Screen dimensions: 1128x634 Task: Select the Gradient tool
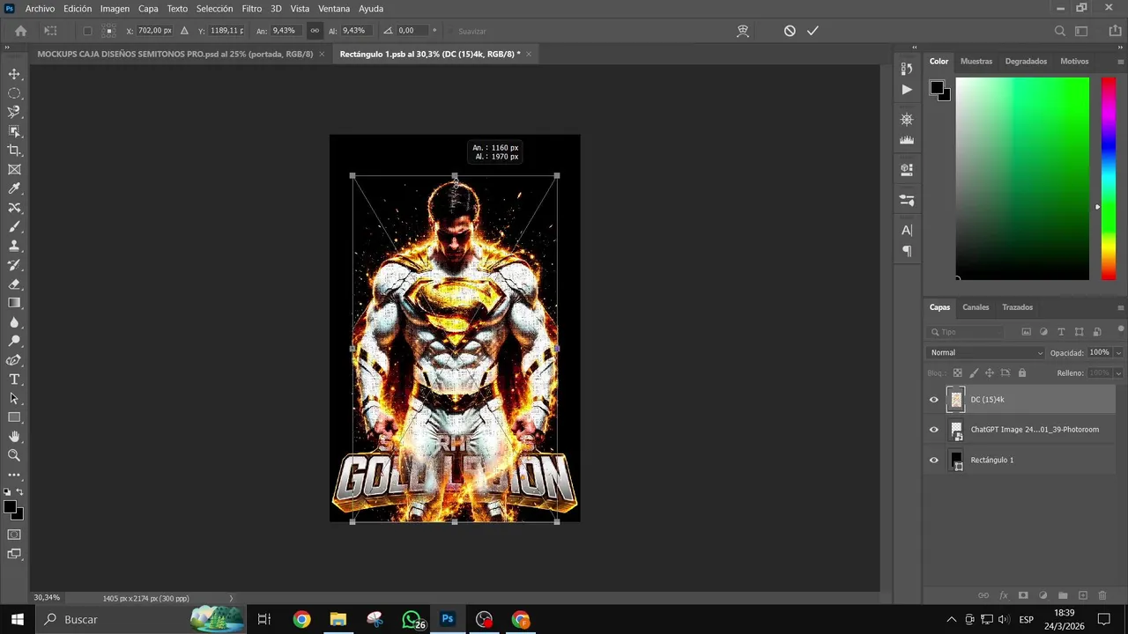click(x=14, y=303)
